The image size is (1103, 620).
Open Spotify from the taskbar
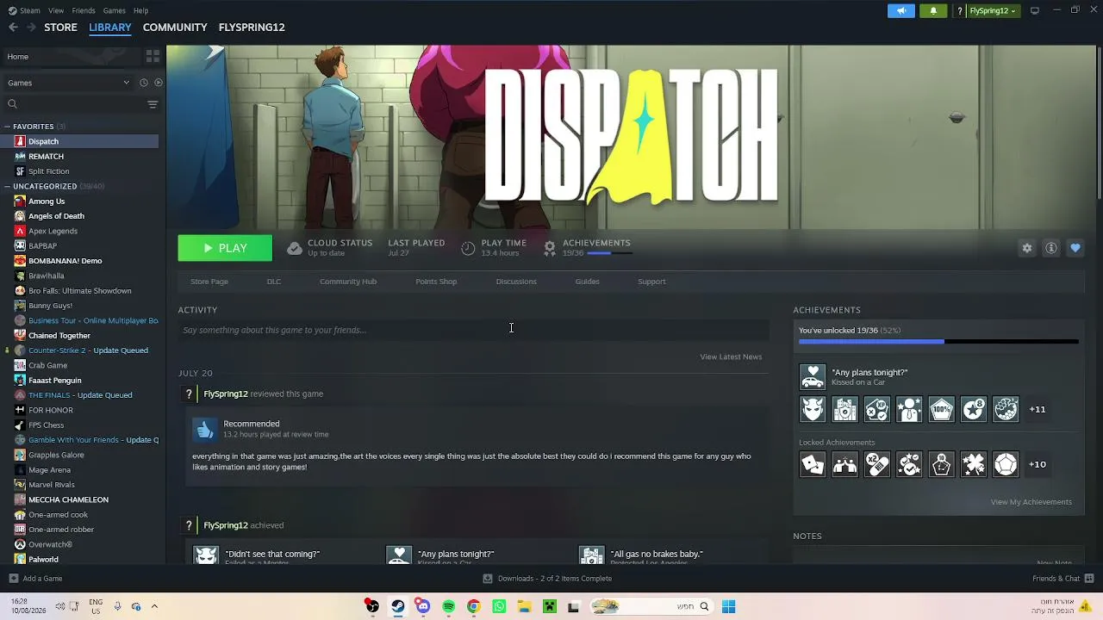coord(448,606)
